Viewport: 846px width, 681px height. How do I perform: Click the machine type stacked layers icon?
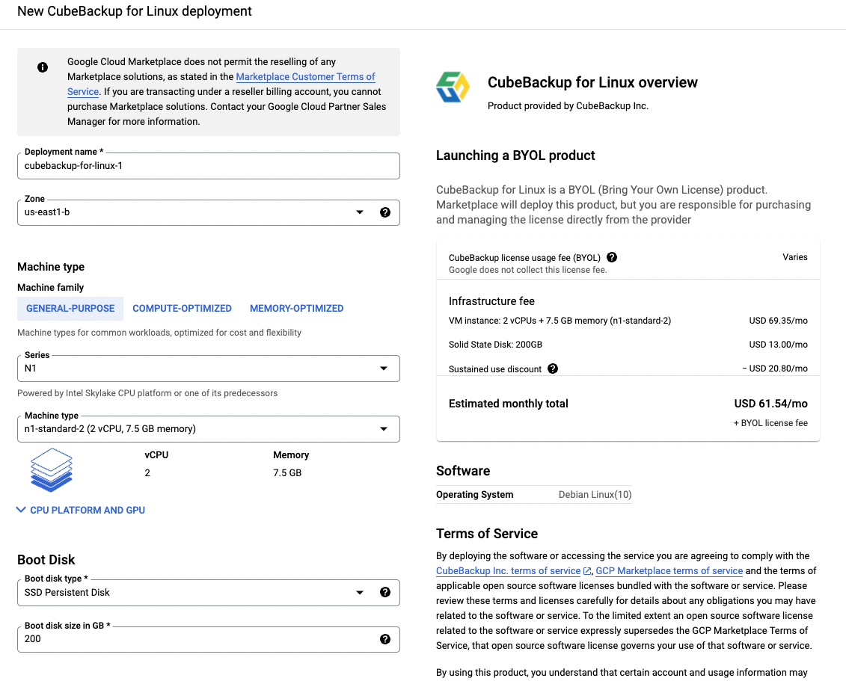point(52,469)
